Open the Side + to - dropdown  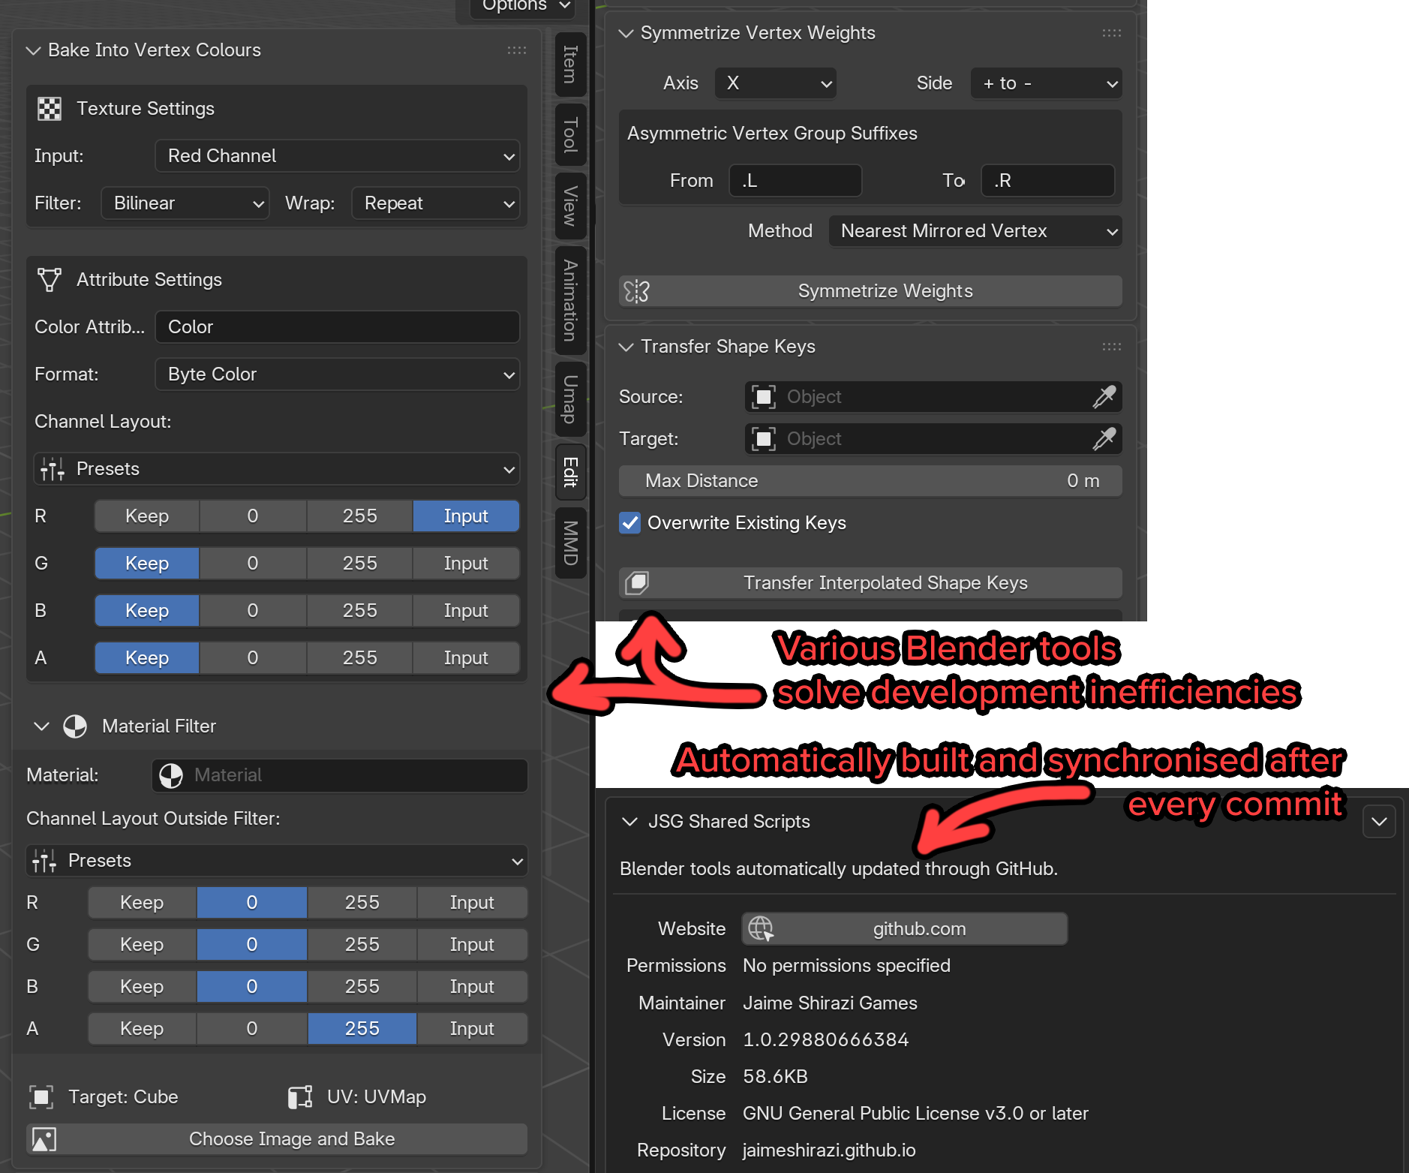[1047, 83]
